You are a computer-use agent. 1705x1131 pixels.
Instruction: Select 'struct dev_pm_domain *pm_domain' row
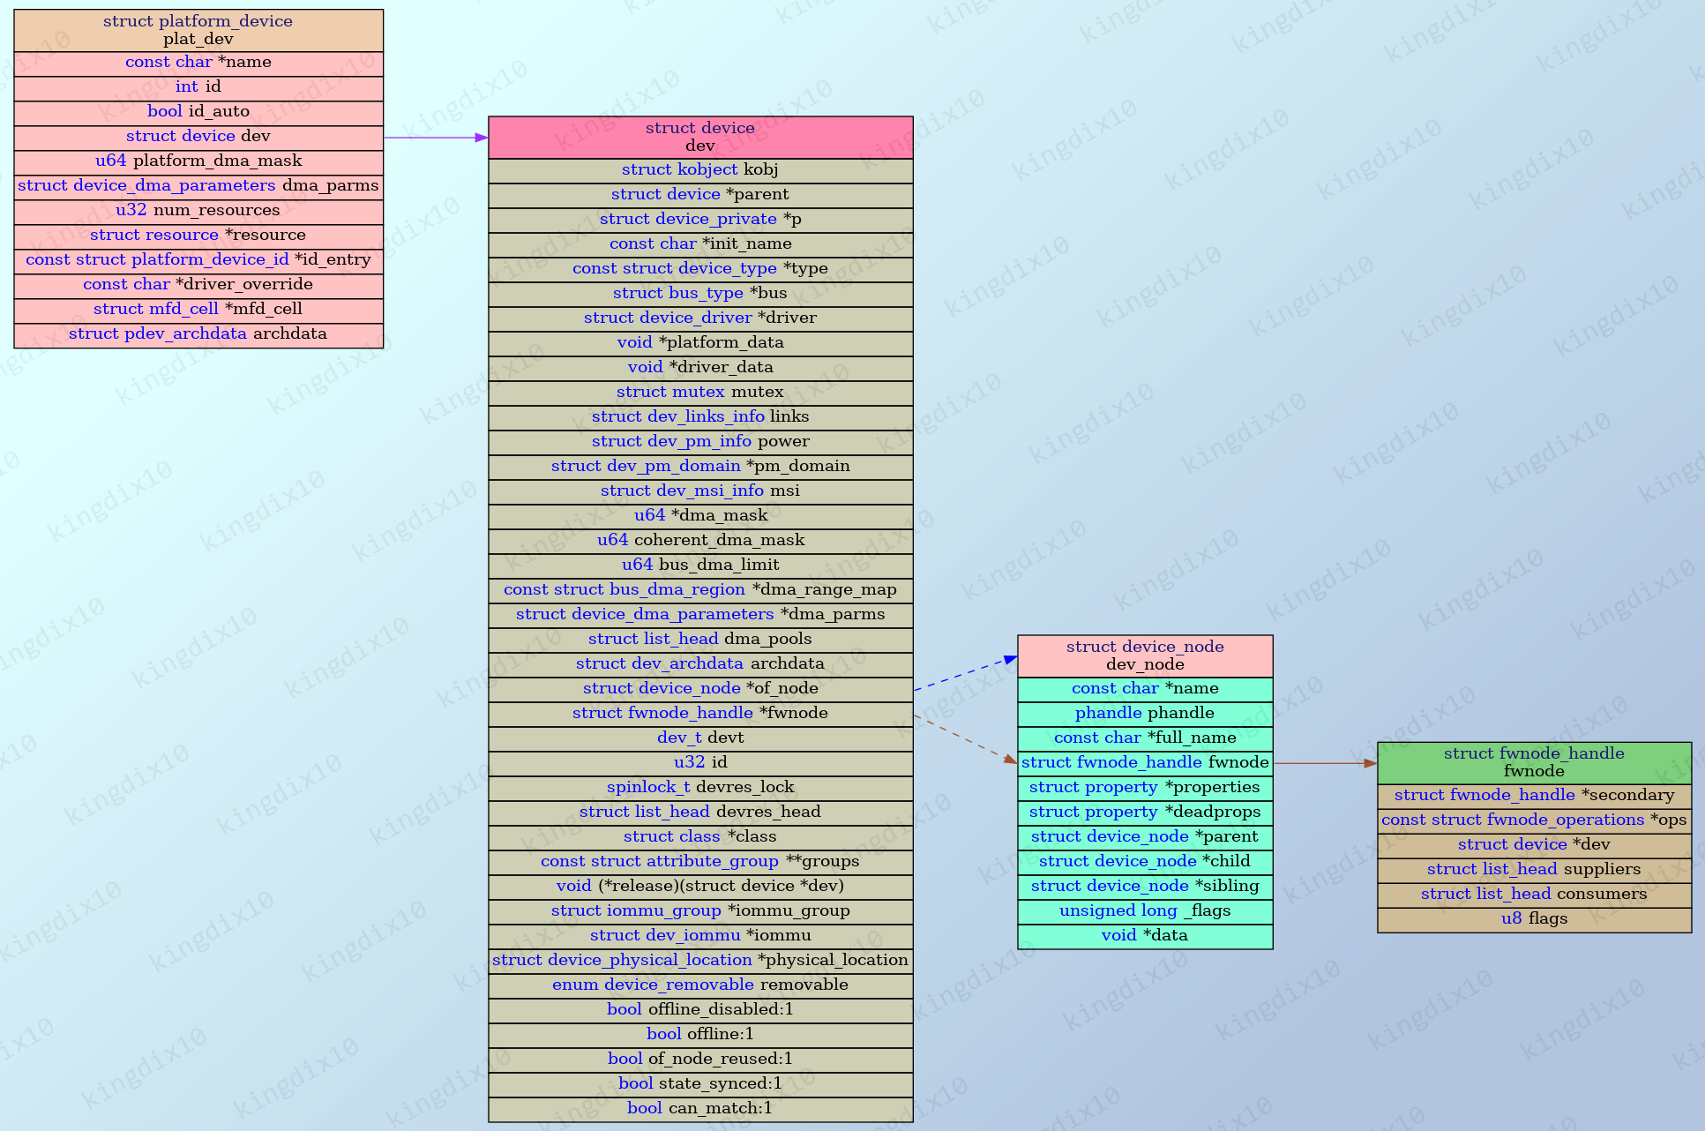coord(700,468)
